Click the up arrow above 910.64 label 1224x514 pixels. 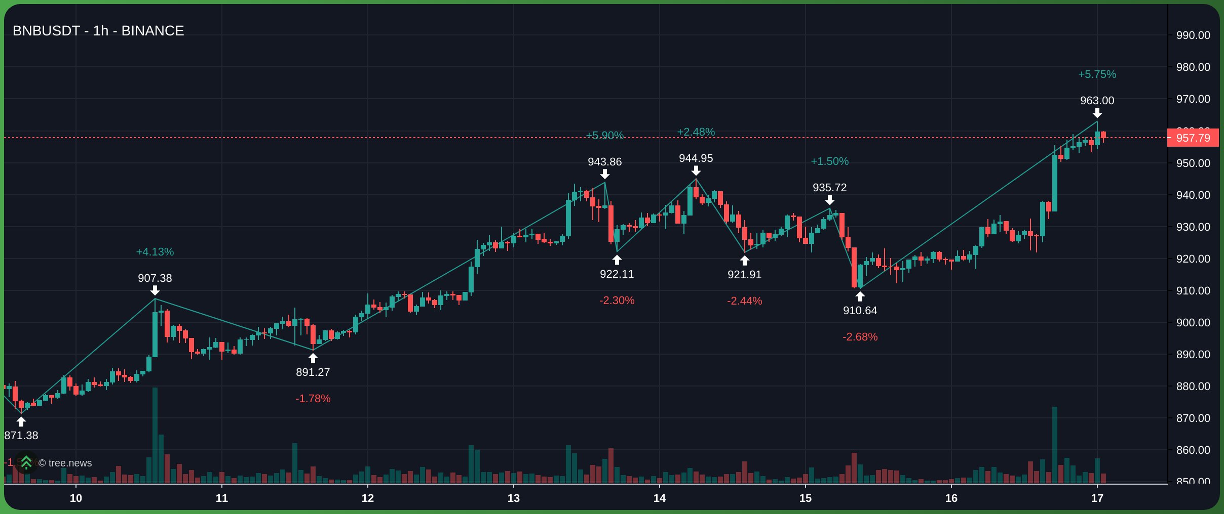point(860,296)
